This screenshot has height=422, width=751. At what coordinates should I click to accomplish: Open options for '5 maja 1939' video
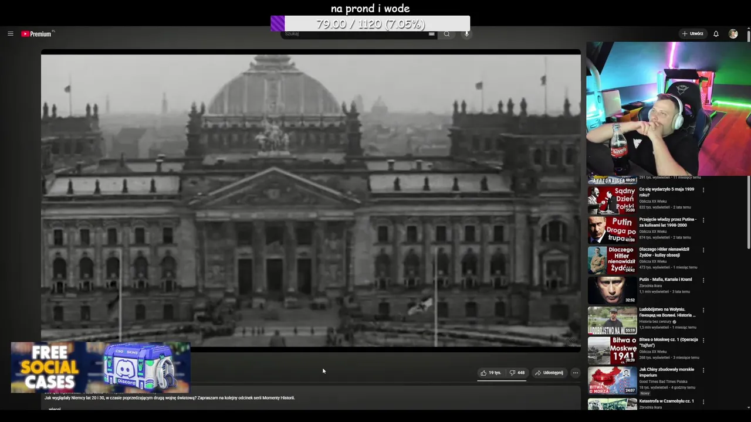[x=703, y=190]
